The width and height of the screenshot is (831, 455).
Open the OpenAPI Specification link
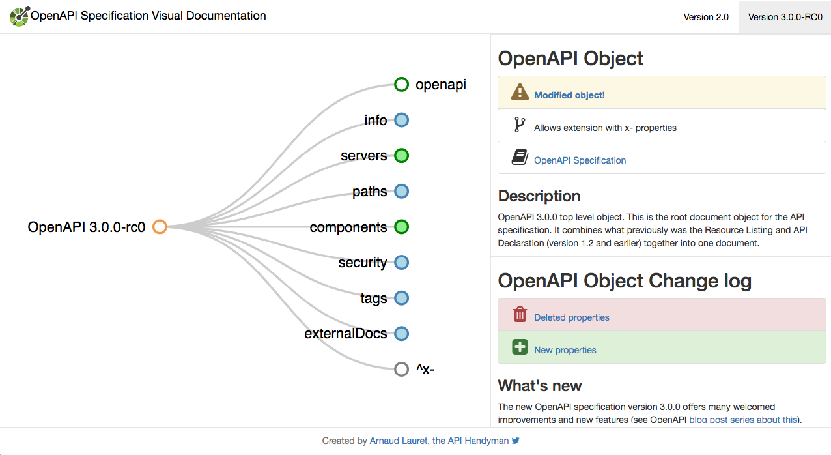[x=580, y=160]
